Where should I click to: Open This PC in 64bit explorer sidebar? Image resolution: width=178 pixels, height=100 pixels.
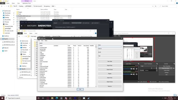[x=6, y=39]
